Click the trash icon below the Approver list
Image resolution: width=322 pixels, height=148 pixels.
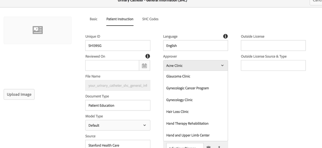pyautogui.click(x=208, y=147)
